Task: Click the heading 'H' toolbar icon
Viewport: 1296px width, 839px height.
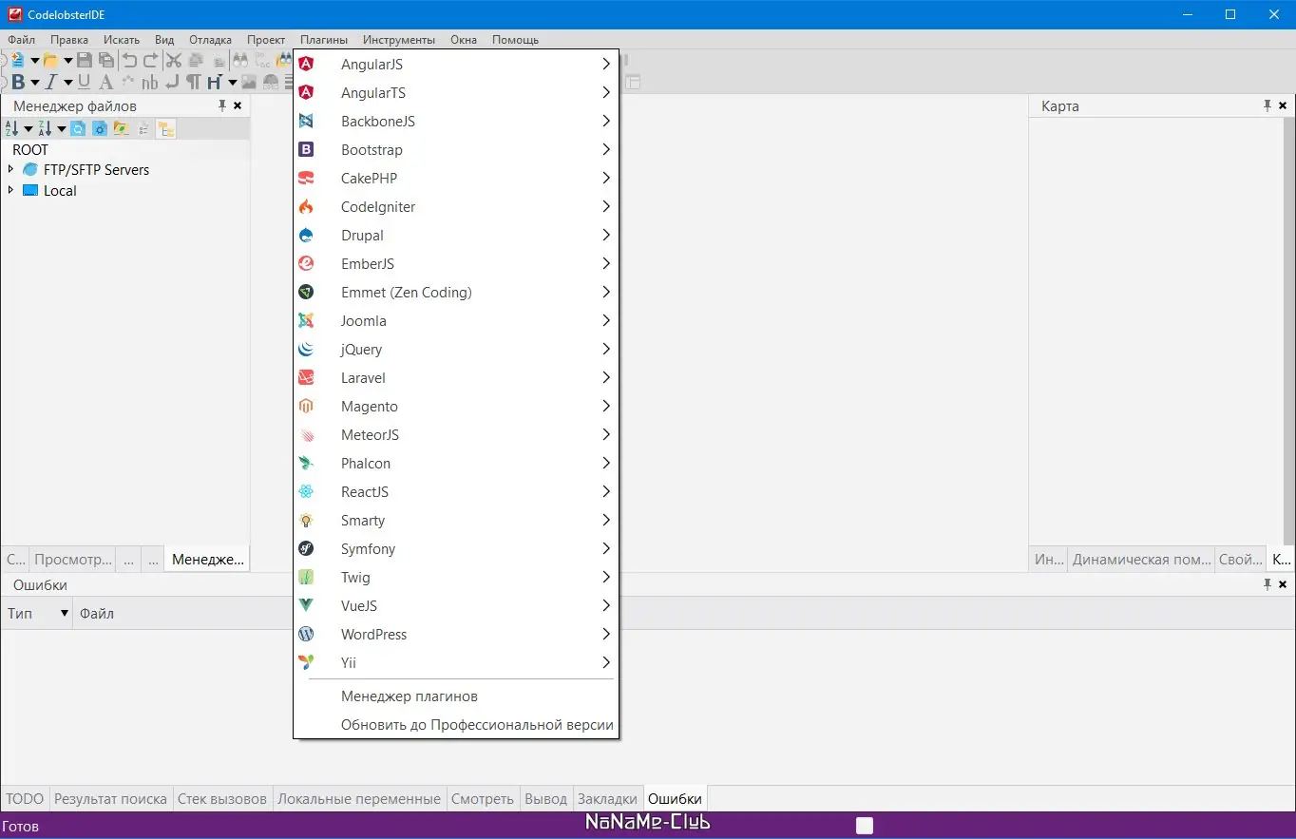Action: click(215, 83)
